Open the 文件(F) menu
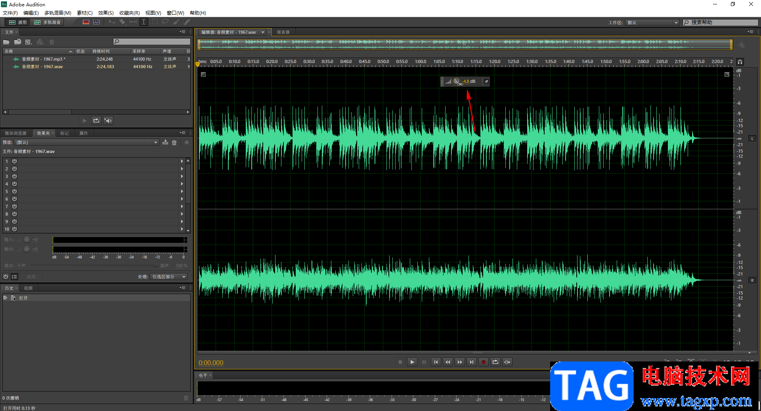The image size is (761, 411). 10,13
